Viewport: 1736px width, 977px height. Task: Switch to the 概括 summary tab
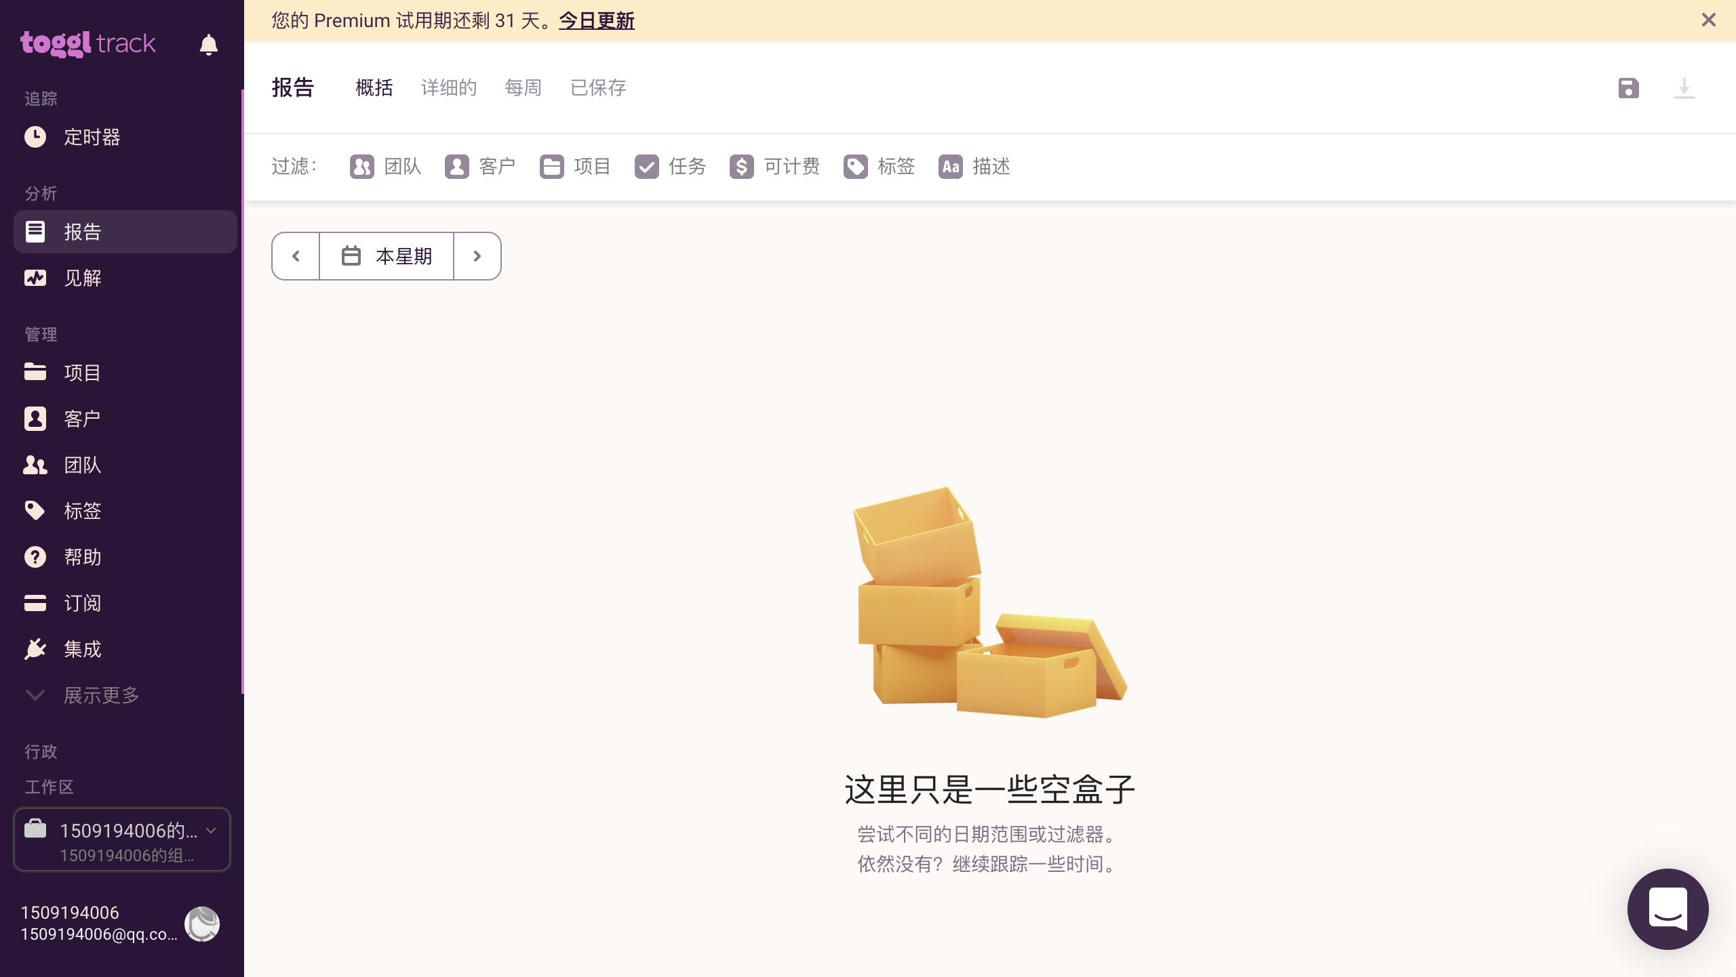coord(374,88)
